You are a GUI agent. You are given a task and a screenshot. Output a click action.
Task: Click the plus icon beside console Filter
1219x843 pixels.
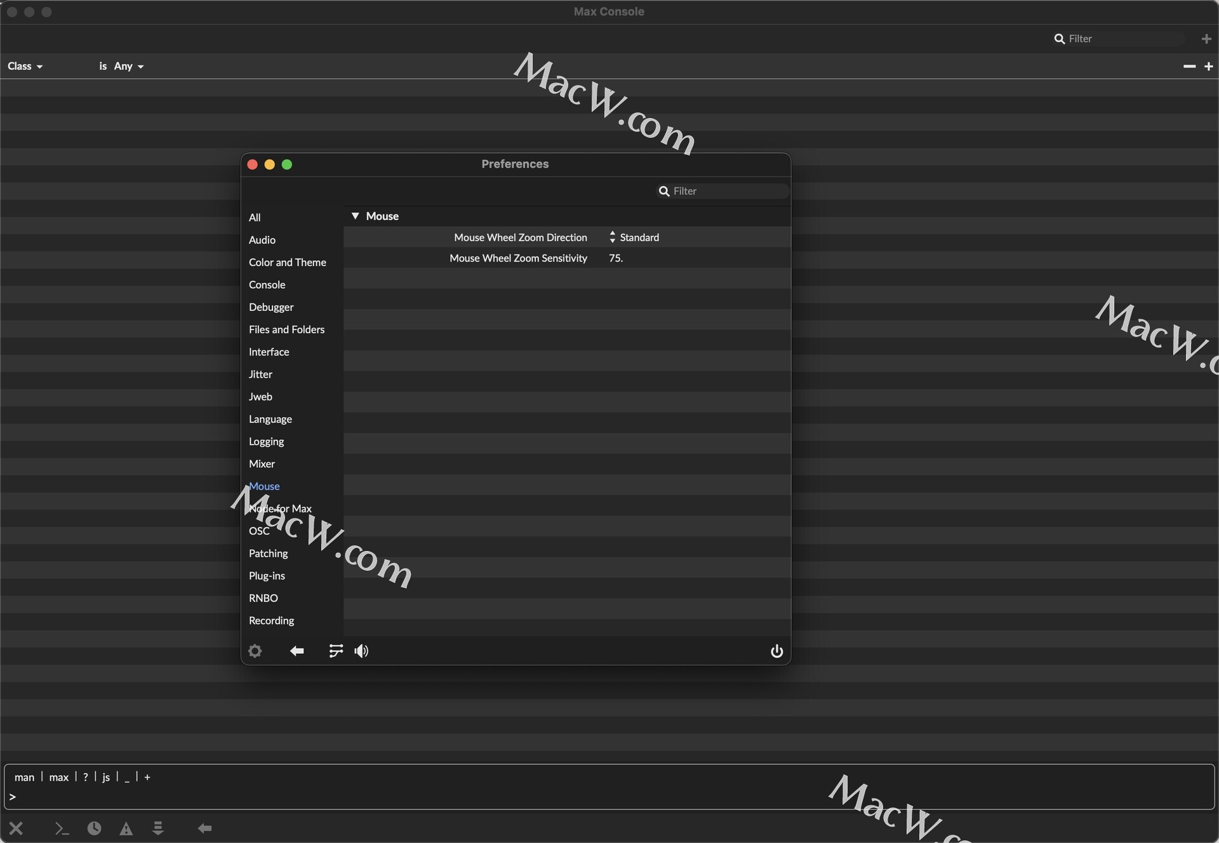1206,39
